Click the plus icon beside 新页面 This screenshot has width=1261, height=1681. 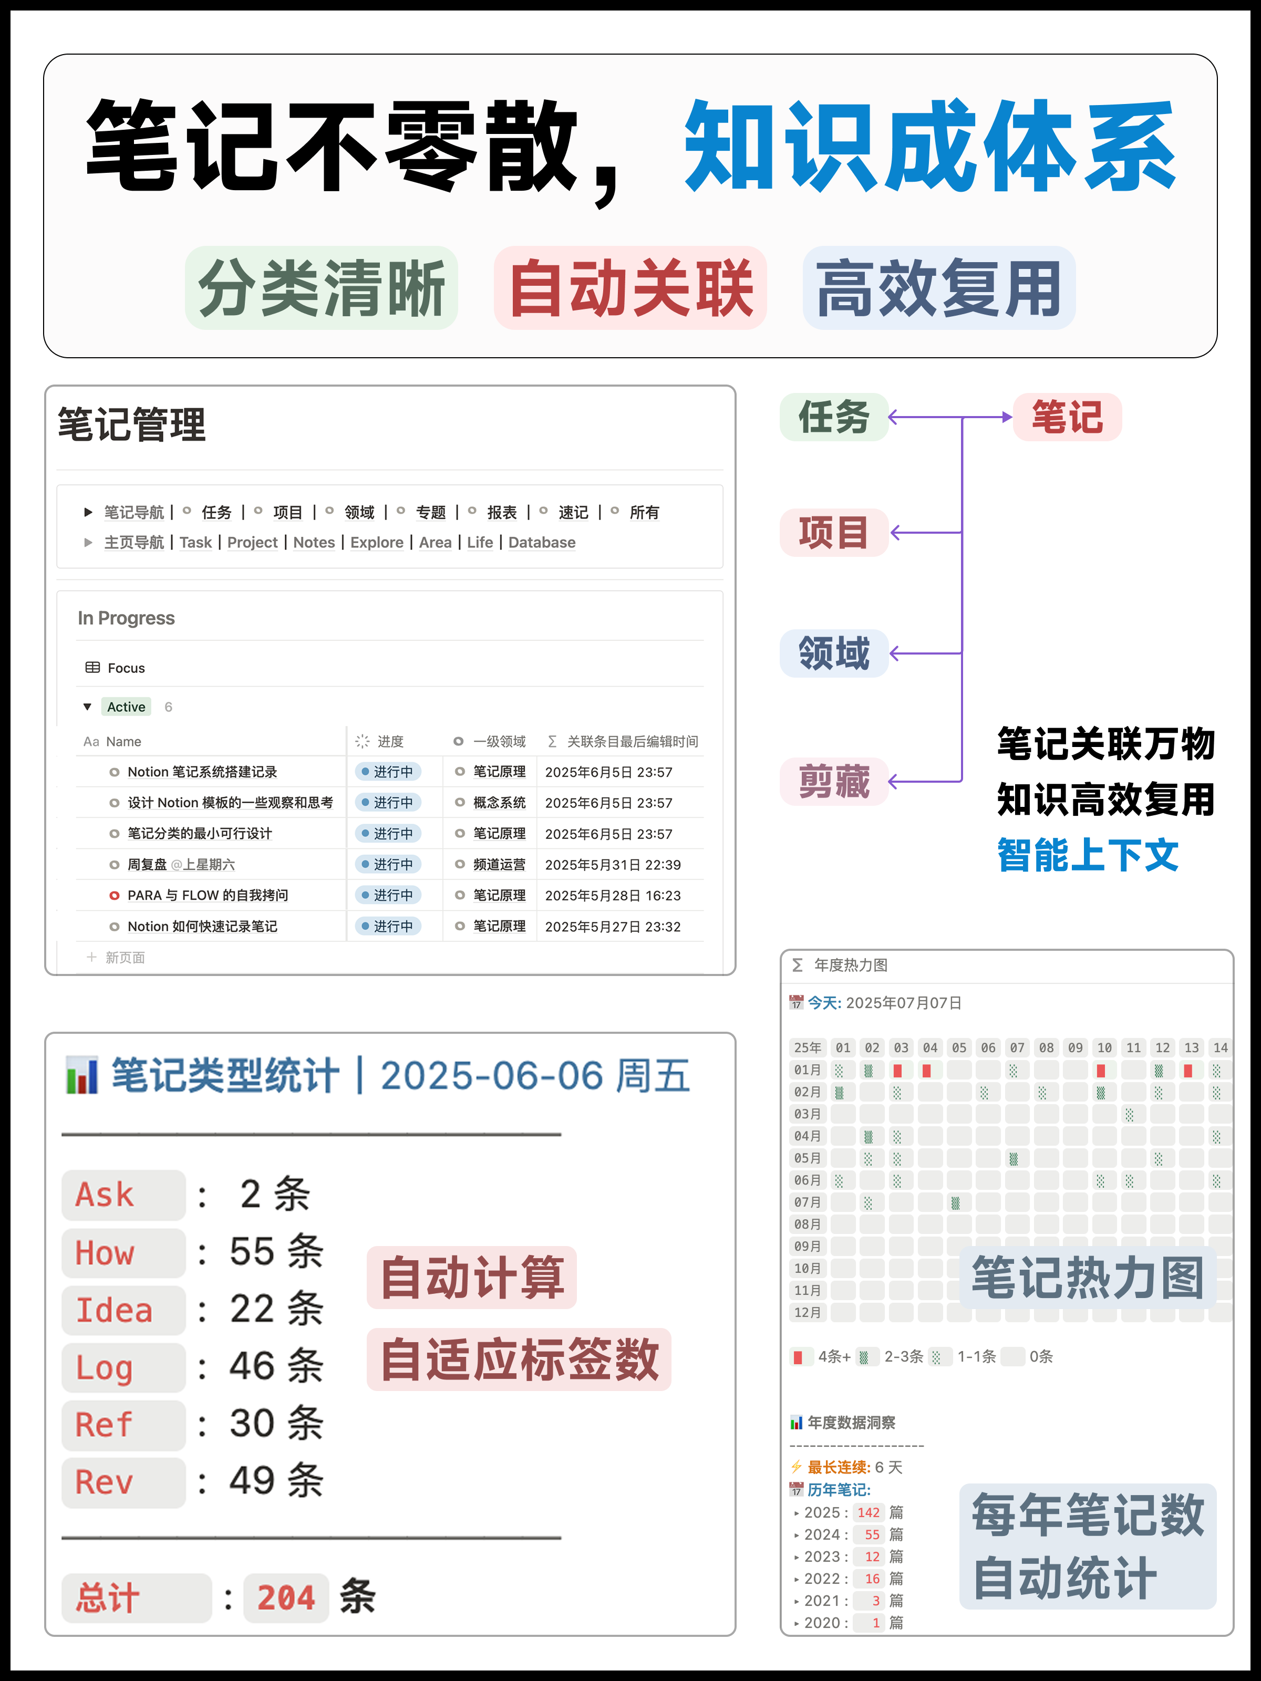[91, 957]
